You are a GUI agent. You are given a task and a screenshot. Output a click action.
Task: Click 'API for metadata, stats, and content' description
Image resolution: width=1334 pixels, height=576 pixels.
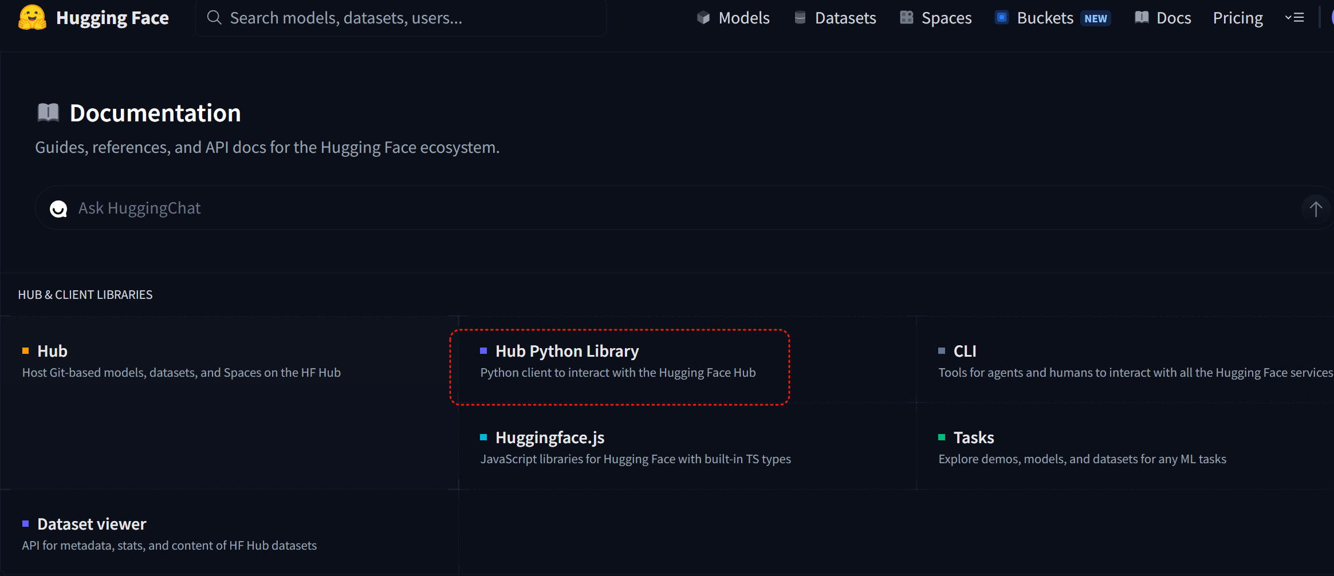[170, 546]
